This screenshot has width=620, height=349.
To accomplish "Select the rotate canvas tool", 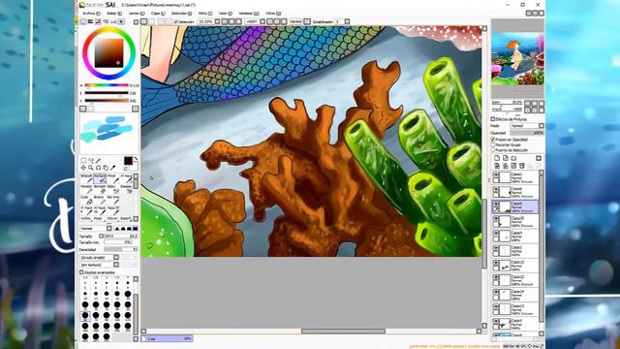I will click(98, 168).
